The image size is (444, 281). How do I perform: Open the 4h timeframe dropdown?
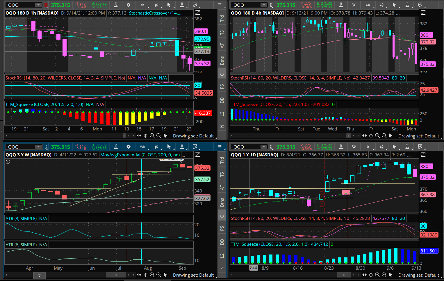368,5
